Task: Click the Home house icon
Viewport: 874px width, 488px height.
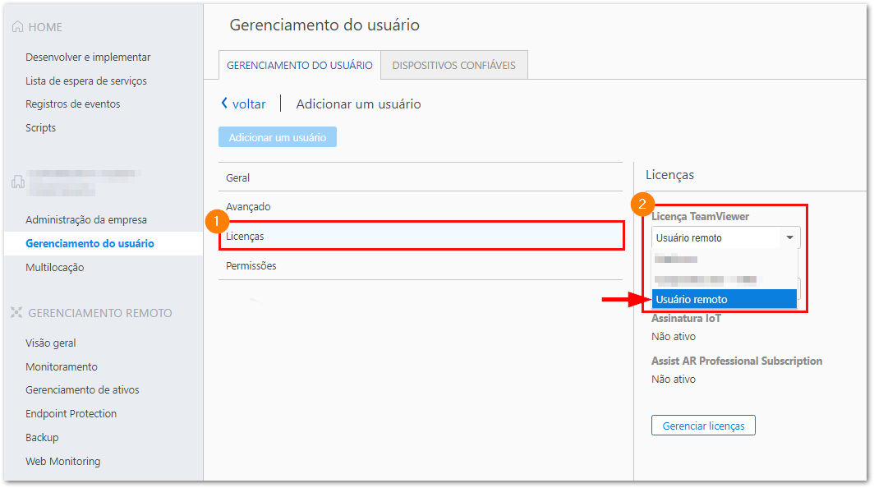Action: (17, 27)
